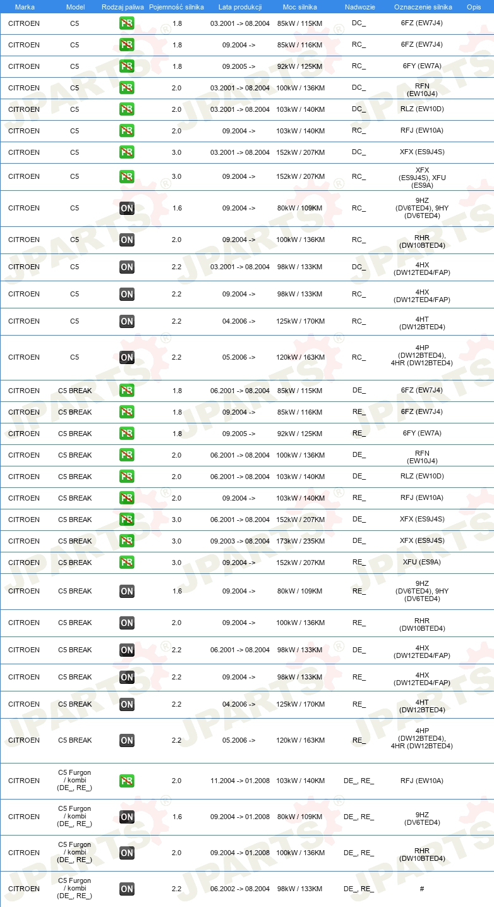This screenshot has width=494, height=907.
Task: Click PB icon in C5 BREAK DE_ 207KM row
Action: pos(126,520)
